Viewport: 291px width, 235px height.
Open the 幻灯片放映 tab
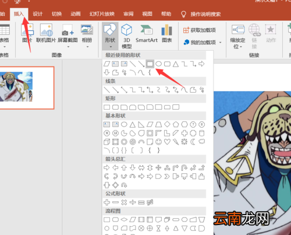click(x=102, y=14)
